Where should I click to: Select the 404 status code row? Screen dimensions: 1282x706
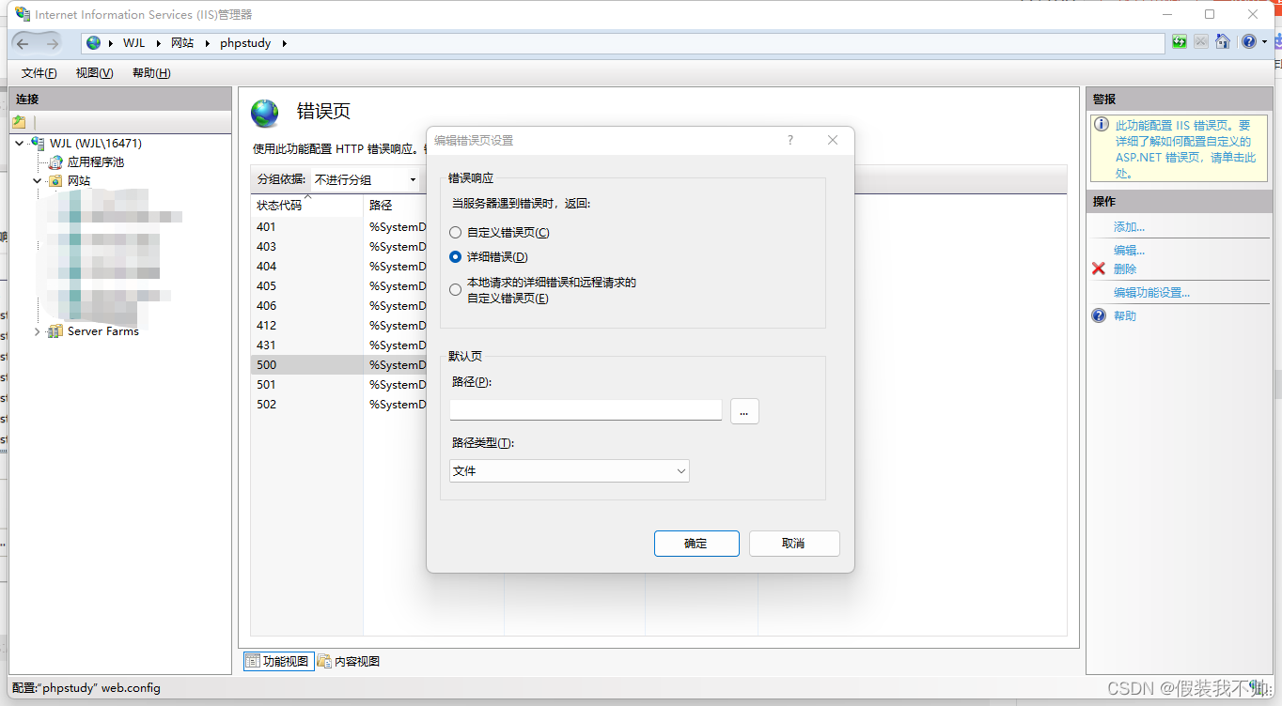coord(338,267)
